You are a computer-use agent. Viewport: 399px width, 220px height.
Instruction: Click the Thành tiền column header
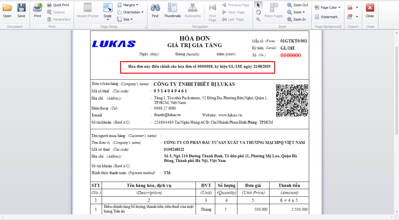(289, 185)
